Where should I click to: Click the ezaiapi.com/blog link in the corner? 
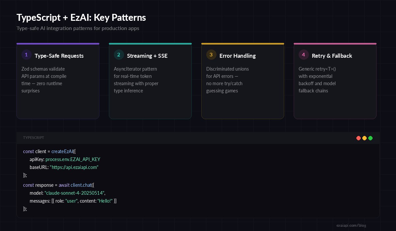[351, 225]
